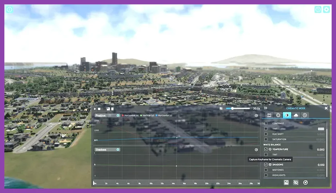Viewport: 336px width, 193px height.
Task: Click the crossed-eye icon beside duration slider
Action: click(x=221, y=109)
